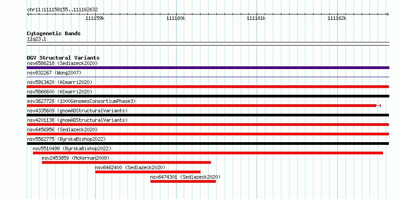
Task: Click the nsv4201138 (gnomADStructuralVariants) label
Action: pyautogui.click(x=77, y=120)
